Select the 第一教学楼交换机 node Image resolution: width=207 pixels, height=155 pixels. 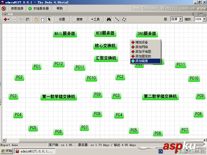59,97
